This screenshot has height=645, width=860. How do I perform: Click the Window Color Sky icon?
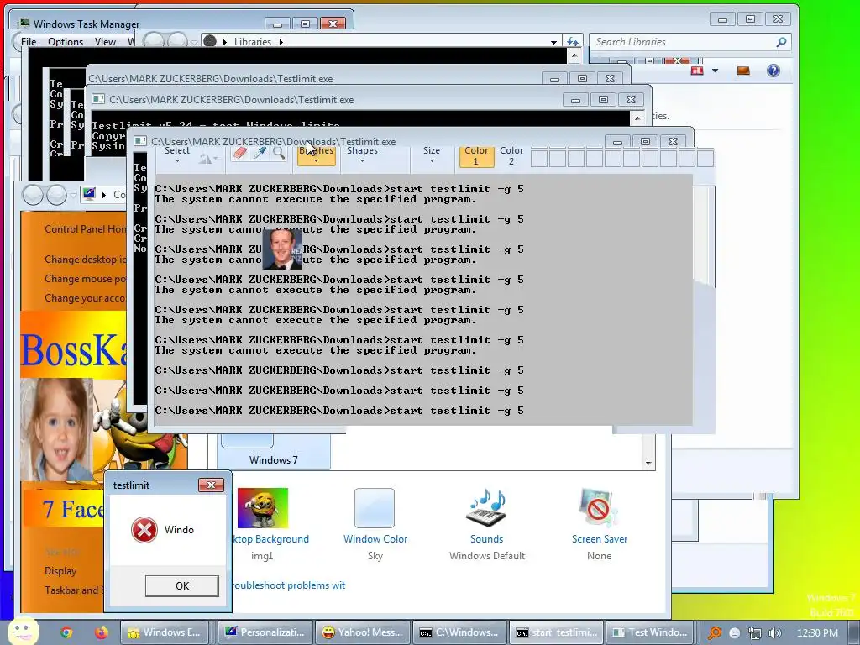[x=374, y=508]
